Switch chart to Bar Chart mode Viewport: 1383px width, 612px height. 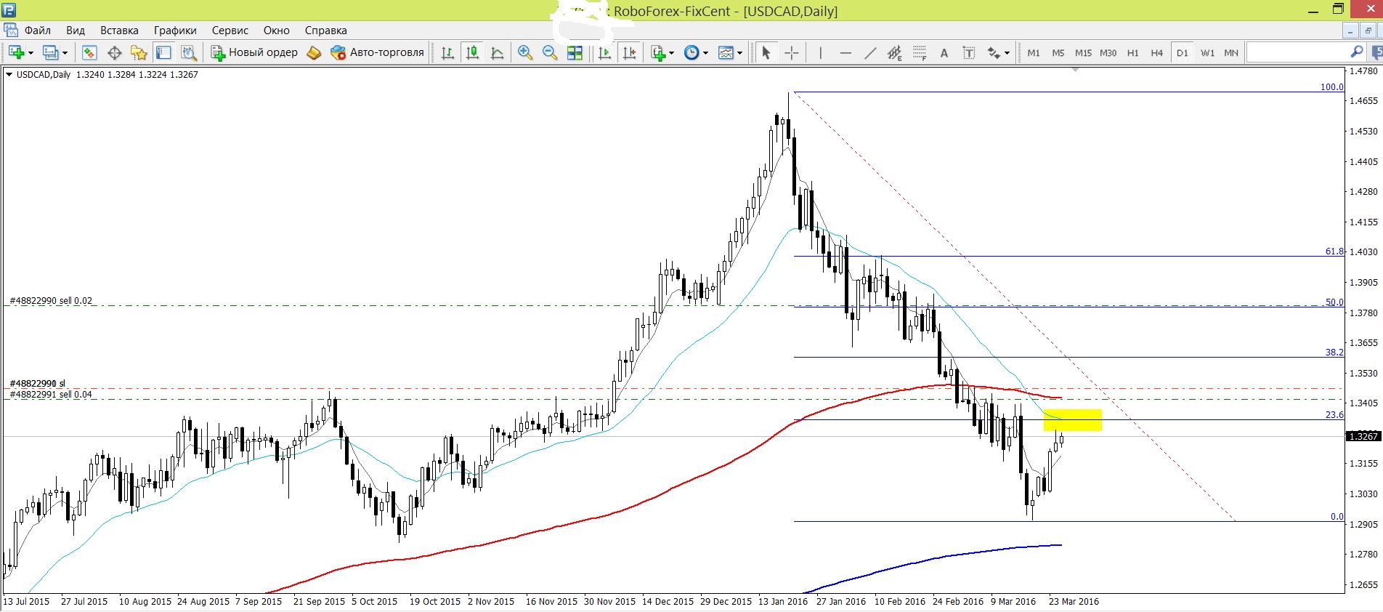coord(447,52)
